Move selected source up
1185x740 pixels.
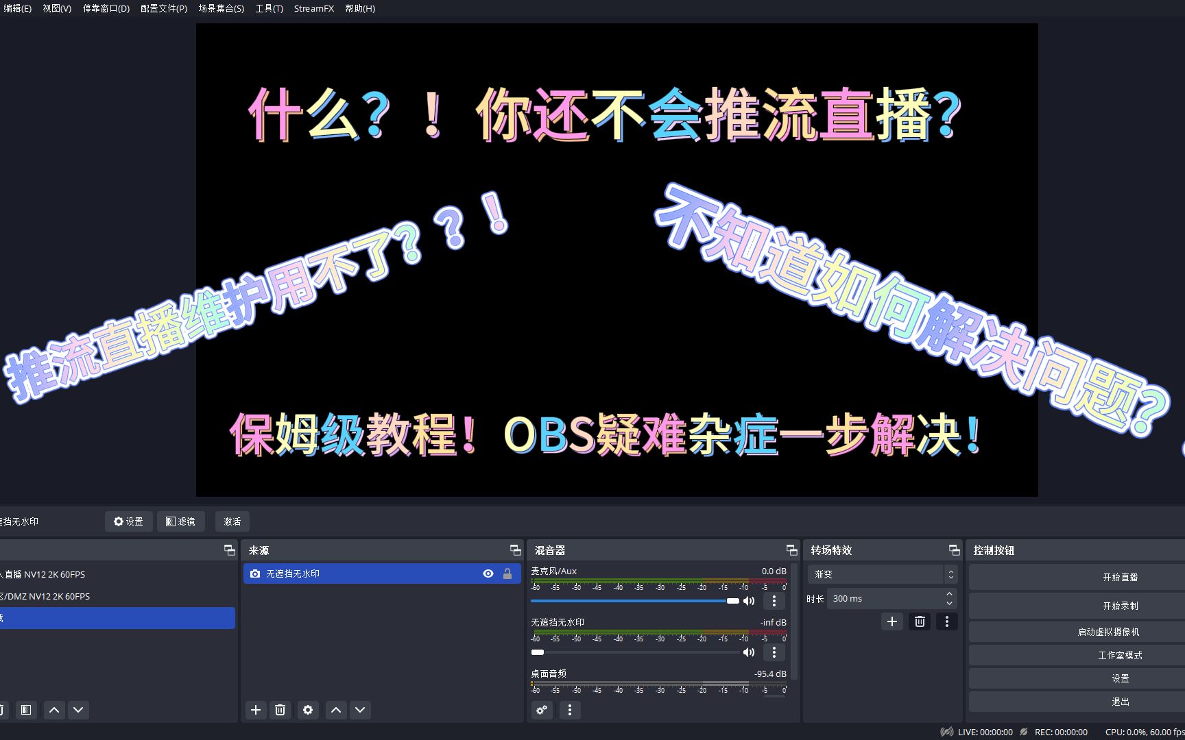click(336, 710)
